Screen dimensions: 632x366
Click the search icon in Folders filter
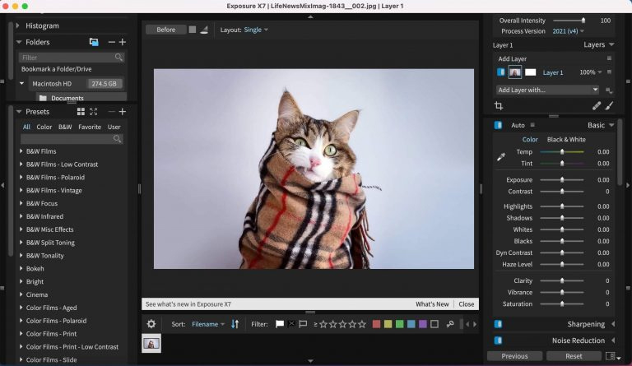(x=118, y=58)
